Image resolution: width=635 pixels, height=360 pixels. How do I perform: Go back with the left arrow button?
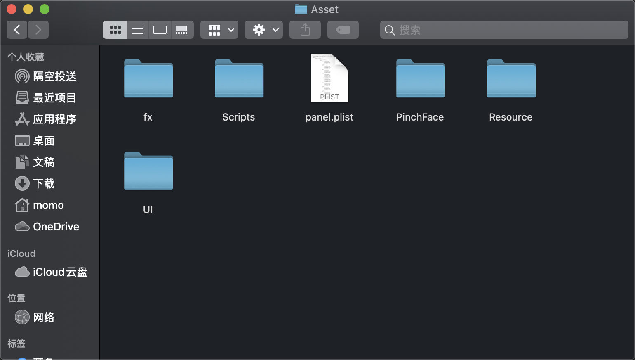(17, 30)
